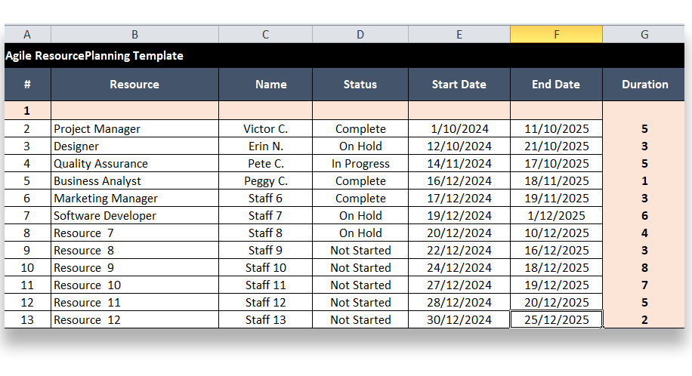Viewport: 692px width, 376px height.
Task: Select the Staff 13 name cell
Action: pos(265,320)
